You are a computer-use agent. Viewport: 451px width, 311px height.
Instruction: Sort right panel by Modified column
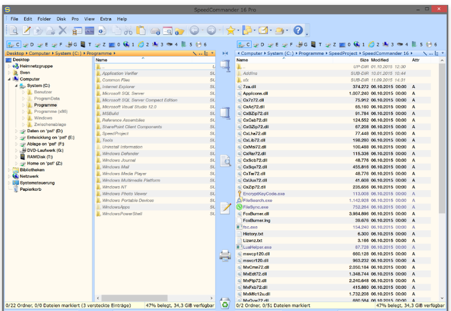tap(390, 60)
